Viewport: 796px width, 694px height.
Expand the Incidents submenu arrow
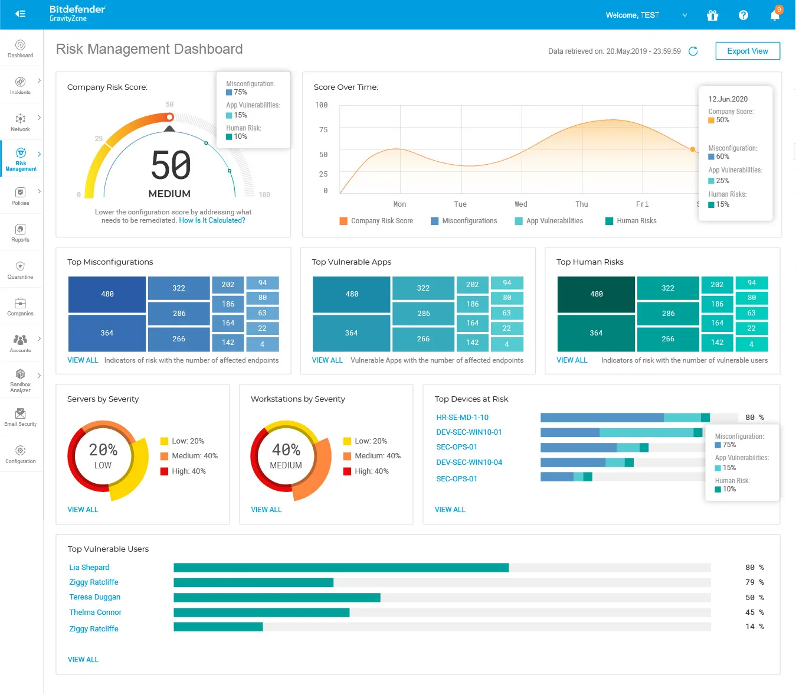[x=39, y=81]
